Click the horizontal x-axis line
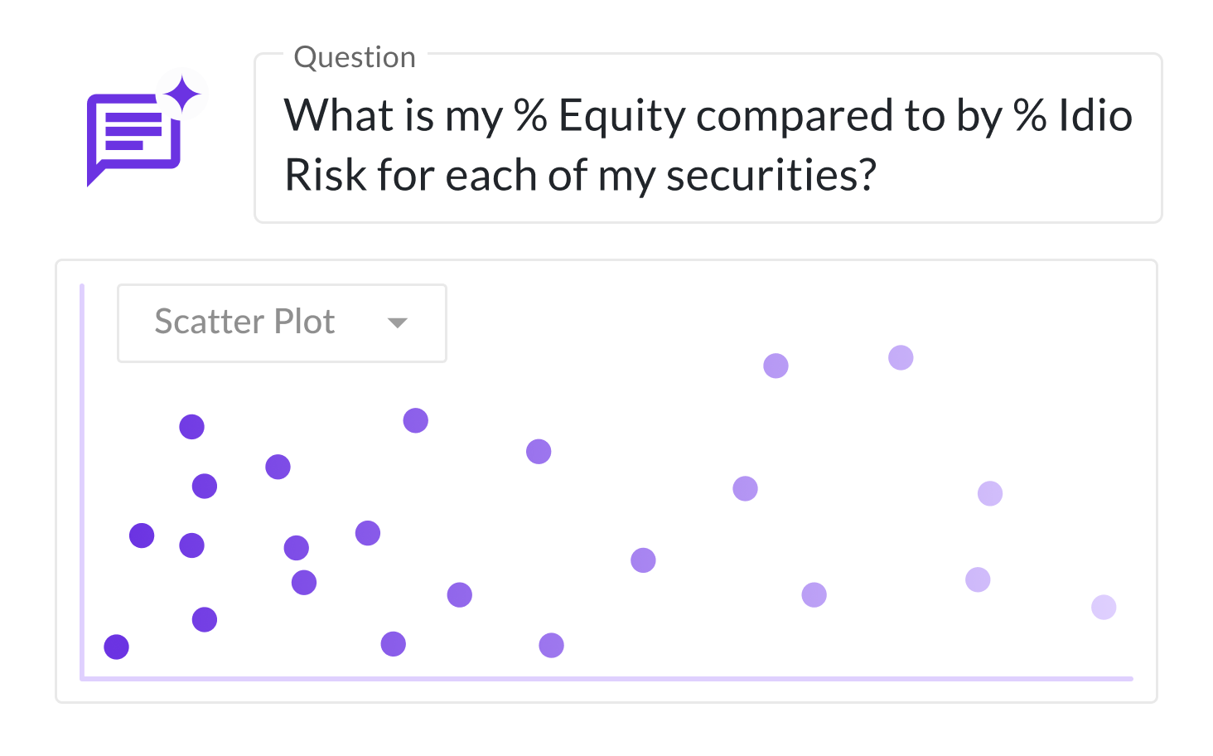The image size is (1213, 756). 605,679
